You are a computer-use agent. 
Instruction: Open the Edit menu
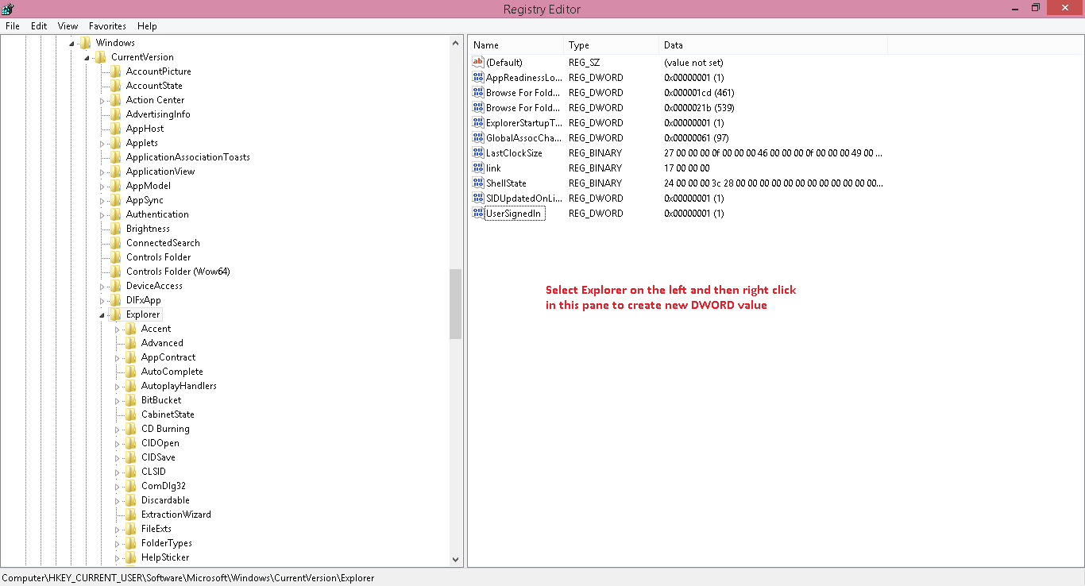click(x=39, y=26)
